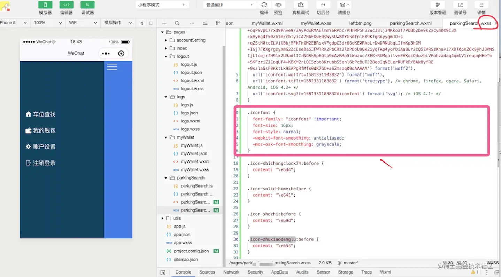This screenshot has width=501, height=277.
Task: Expand the utils folder
Action: (x=162, y=218)
